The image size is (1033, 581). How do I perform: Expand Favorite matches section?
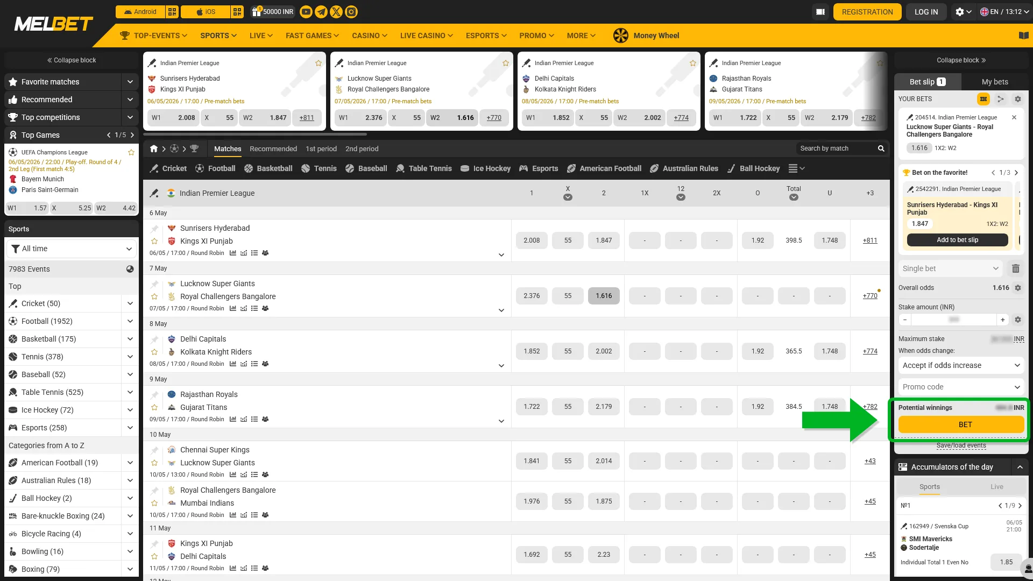click(x=130, y=82)
